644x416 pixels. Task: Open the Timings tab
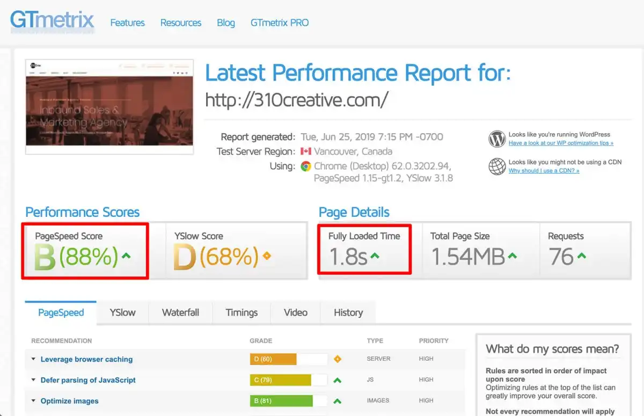[x=241, y=313]
